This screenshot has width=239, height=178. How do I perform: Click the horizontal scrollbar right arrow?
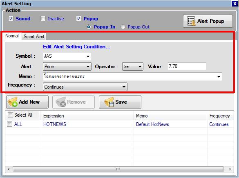coord(230,169)
